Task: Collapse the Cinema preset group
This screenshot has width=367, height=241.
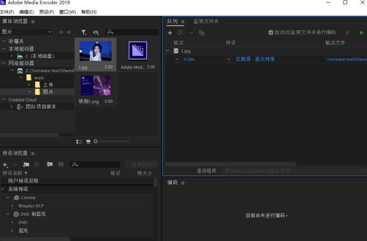Action: pos(8,198)
